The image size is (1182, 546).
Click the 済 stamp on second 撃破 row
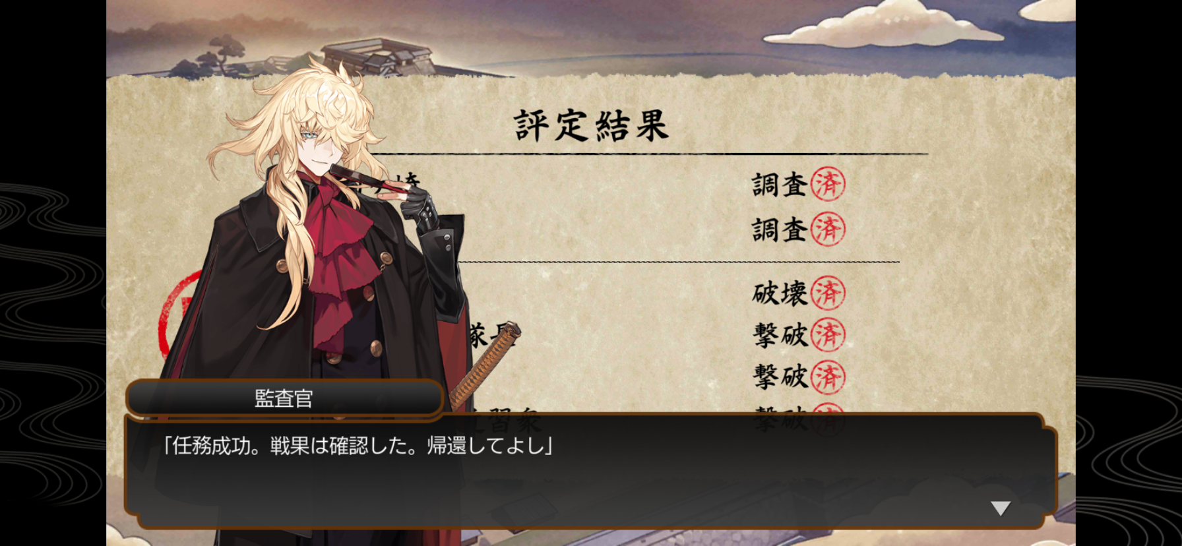tap(828, 377)
